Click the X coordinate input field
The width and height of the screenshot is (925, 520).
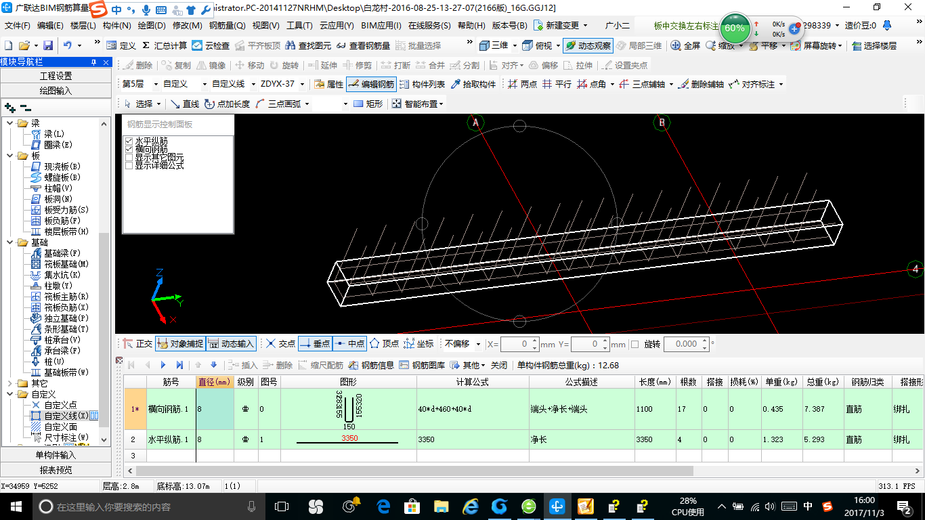pyautogui.click(x=519, y=344)
